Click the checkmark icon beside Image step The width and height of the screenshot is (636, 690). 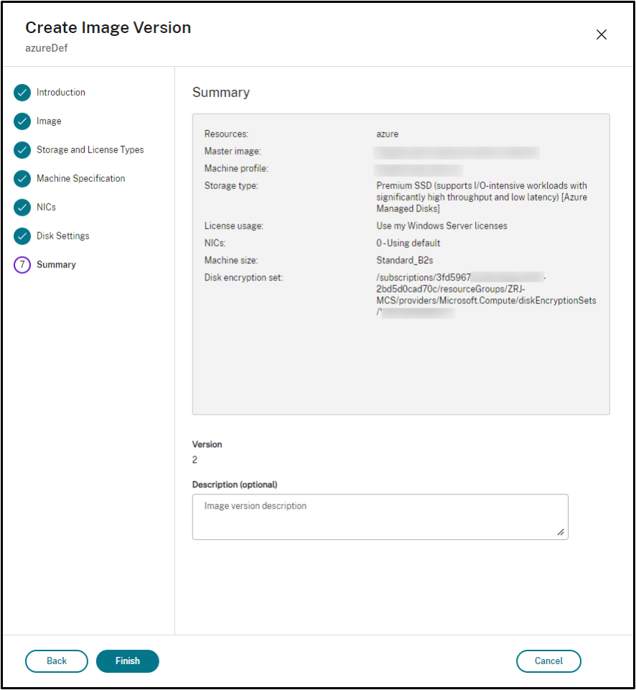22,121
